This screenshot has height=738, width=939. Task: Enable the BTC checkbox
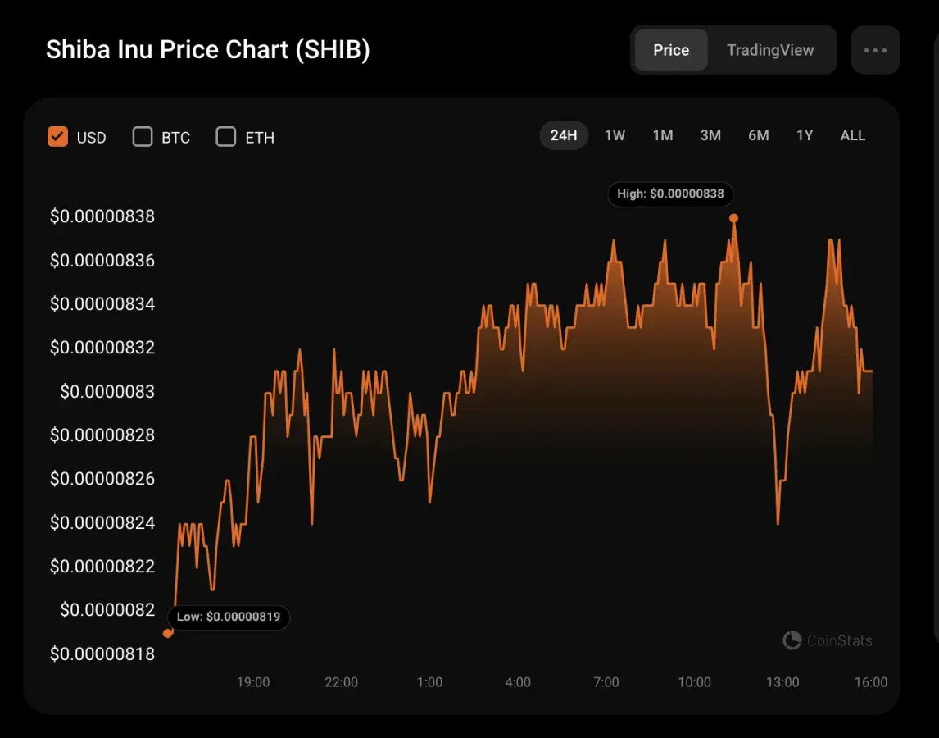click(x=142, y=137)
